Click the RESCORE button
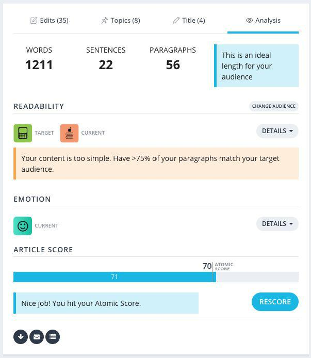Screen dimensions: 311x358 275,302
